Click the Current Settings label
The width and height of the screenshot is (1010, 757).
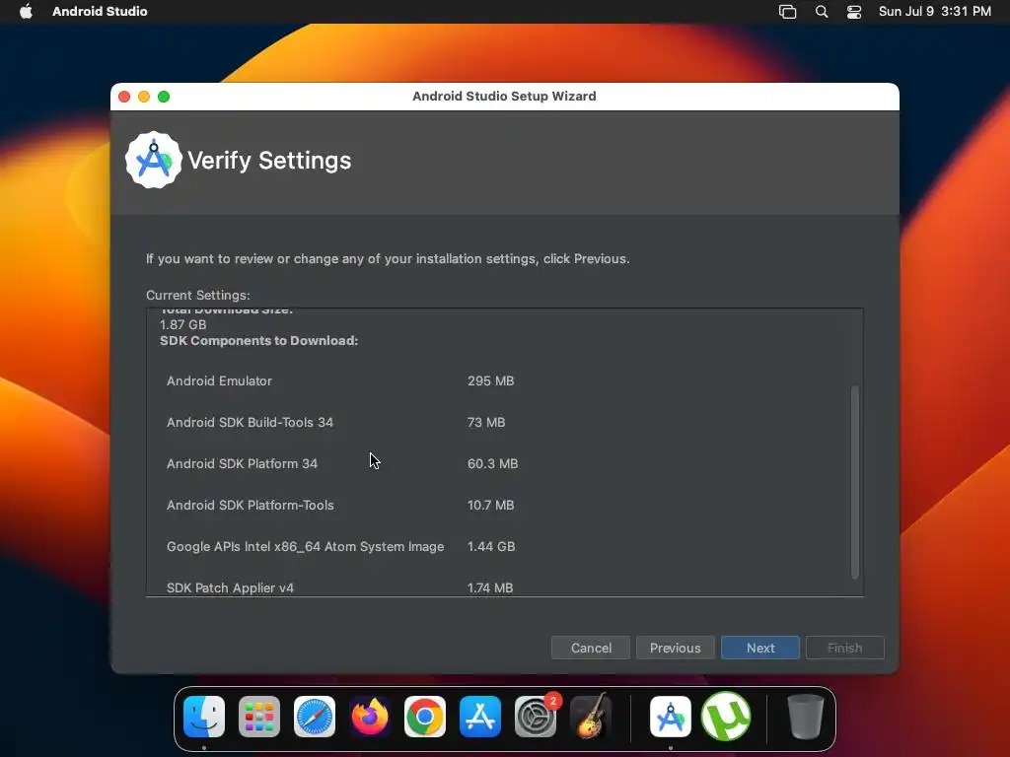[197, 295]
